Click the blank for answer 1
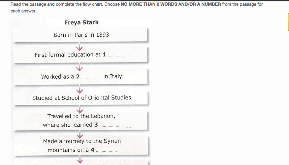 pos(118,55)
